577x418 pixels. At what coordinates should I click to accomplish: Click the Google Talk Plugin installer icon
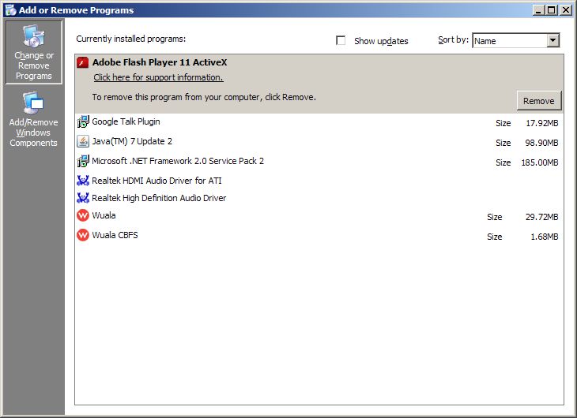83,121
